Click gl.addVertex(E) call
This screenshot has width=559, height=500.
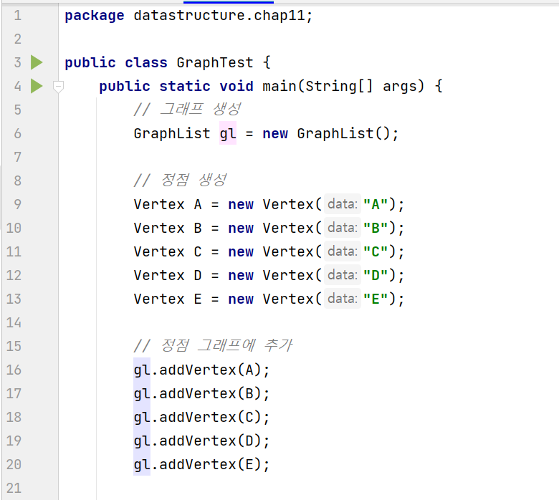click(201, 464)
